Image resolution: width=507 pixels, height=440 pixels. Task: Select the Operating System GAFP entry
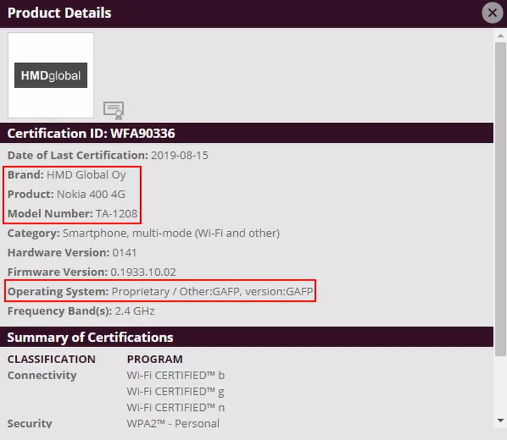tap(213, 292)
